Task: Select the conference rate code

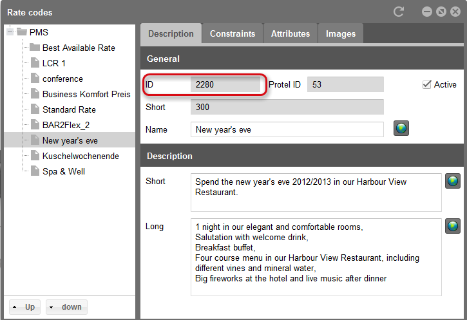Action: 62,79
